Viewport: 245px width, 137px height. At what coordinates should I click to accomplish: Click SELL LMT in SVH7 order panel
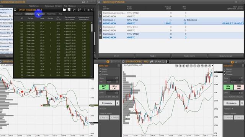click(x=239, y=87)
